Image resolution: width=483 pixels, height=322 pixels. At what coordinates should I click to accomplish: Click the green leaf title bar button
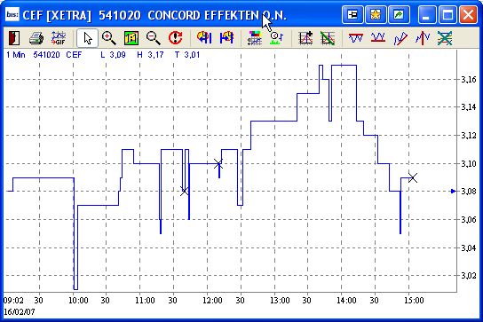pos(399,15)
